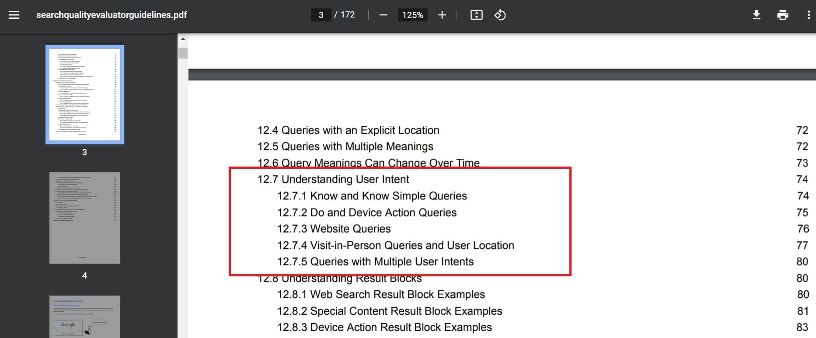Open 12.7.4 Visit-in-Person Queries and User Location
816x338 pixels.
[395, 245]
